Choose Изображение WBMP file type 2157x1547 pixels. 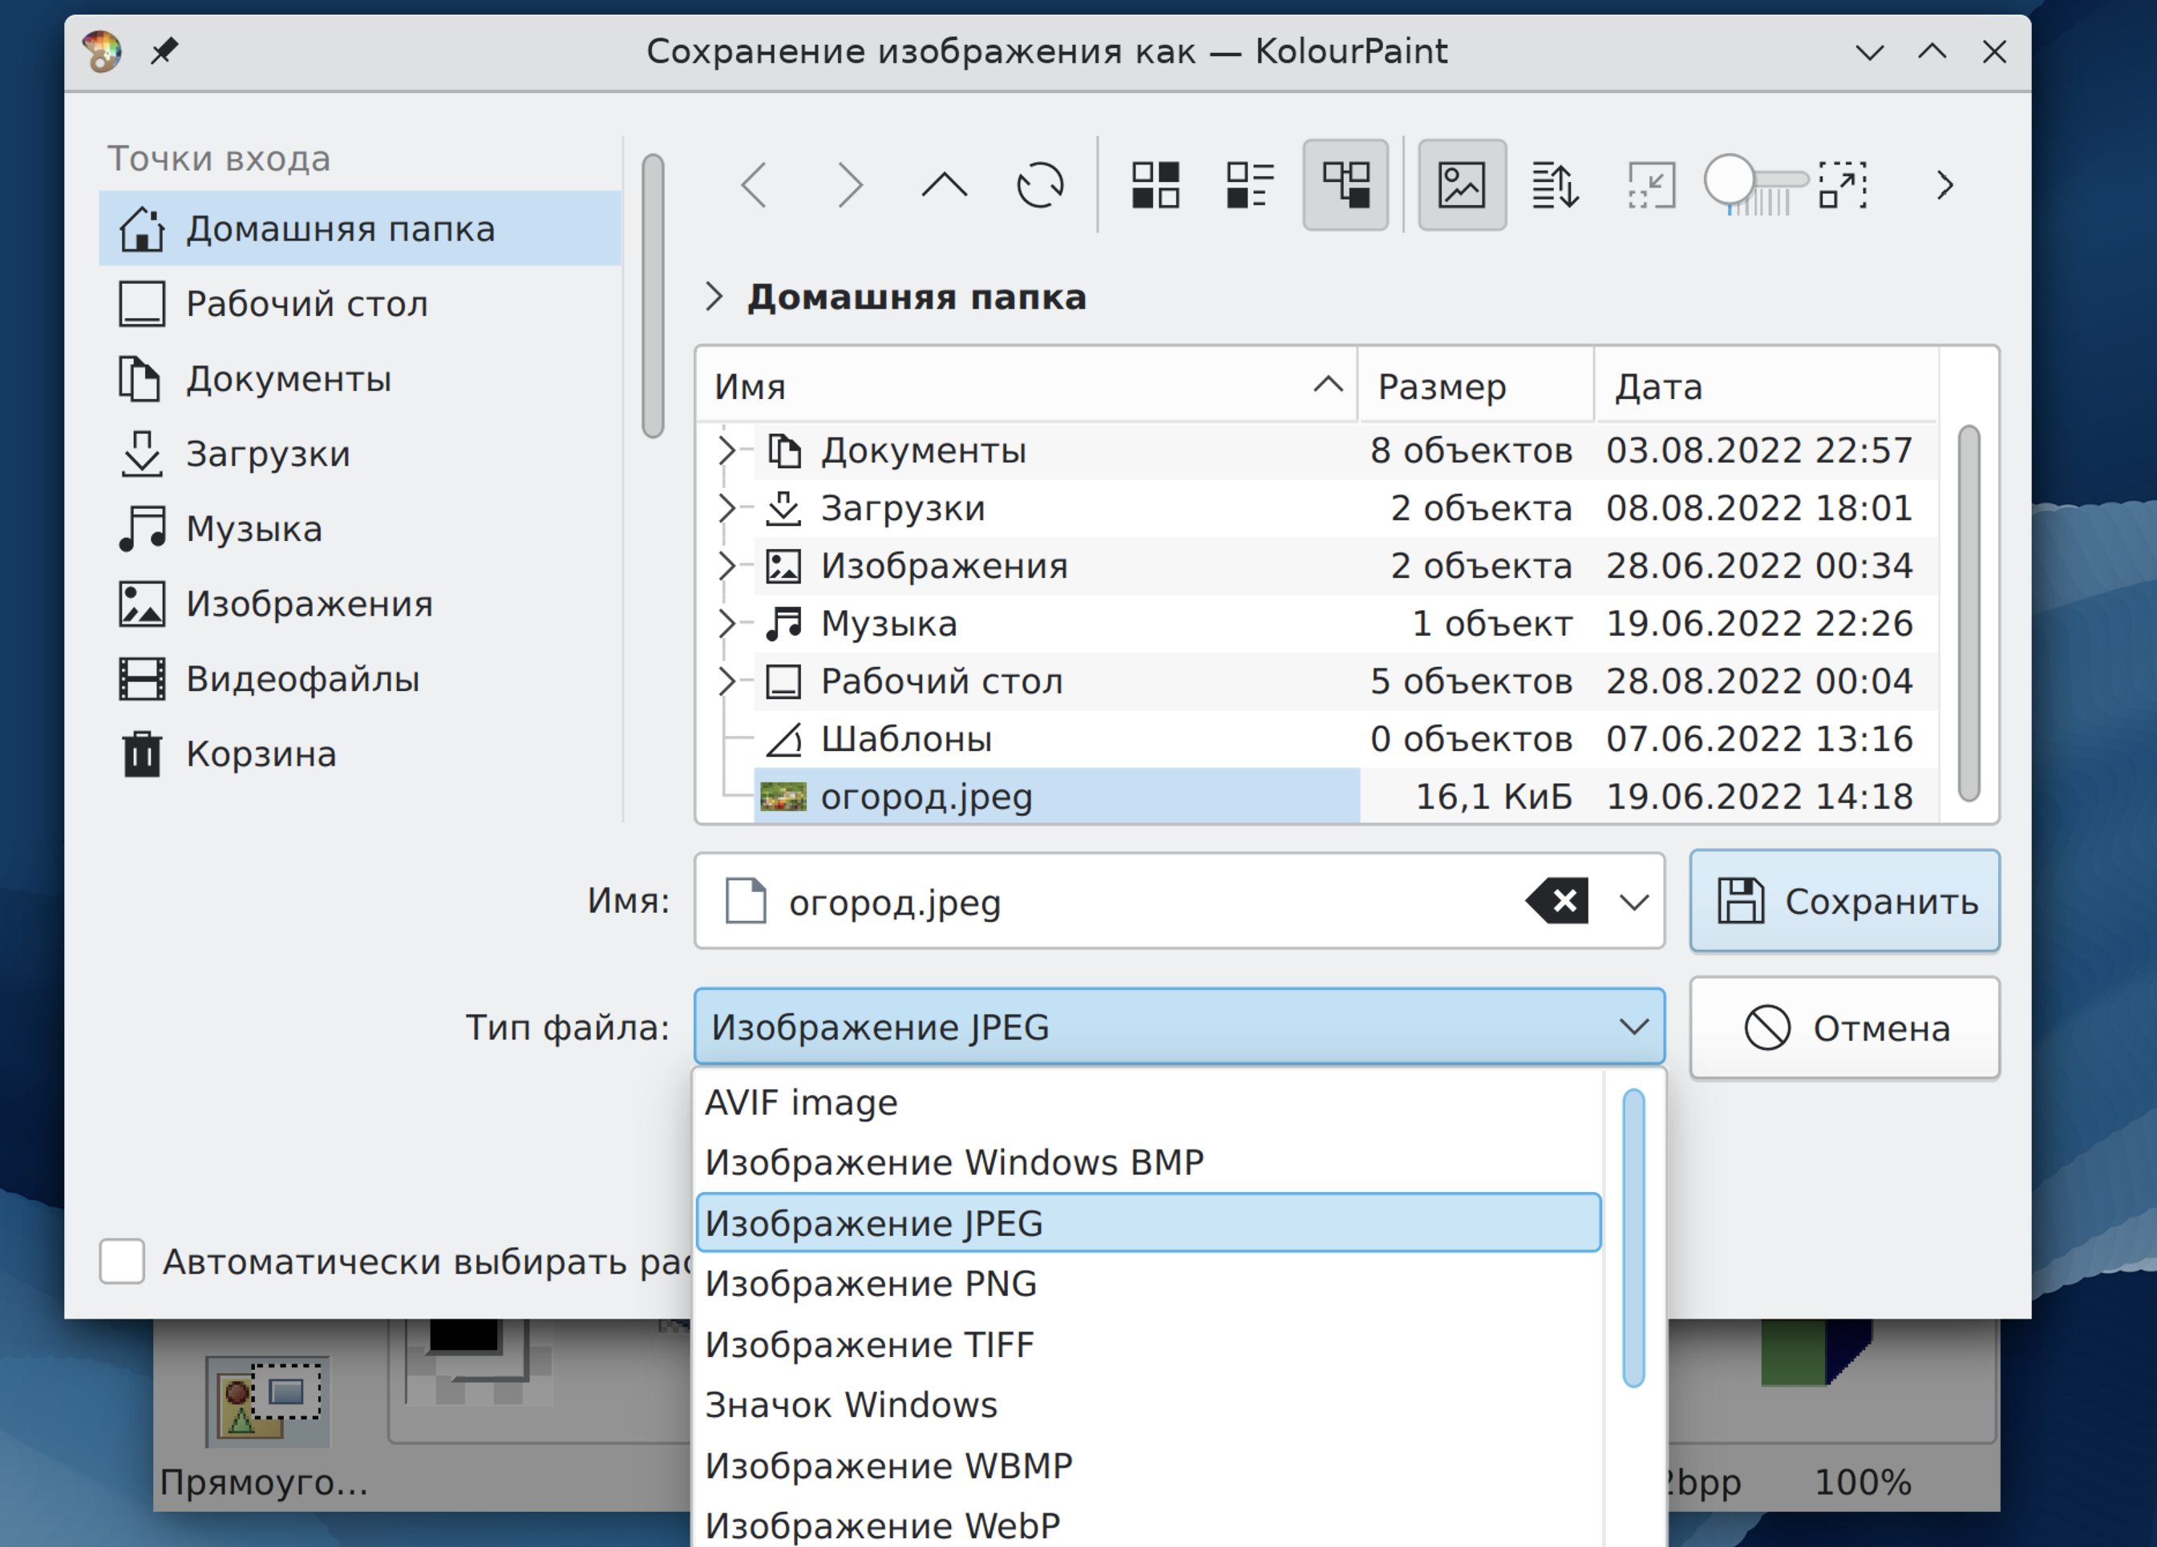click(1149, 1465)
